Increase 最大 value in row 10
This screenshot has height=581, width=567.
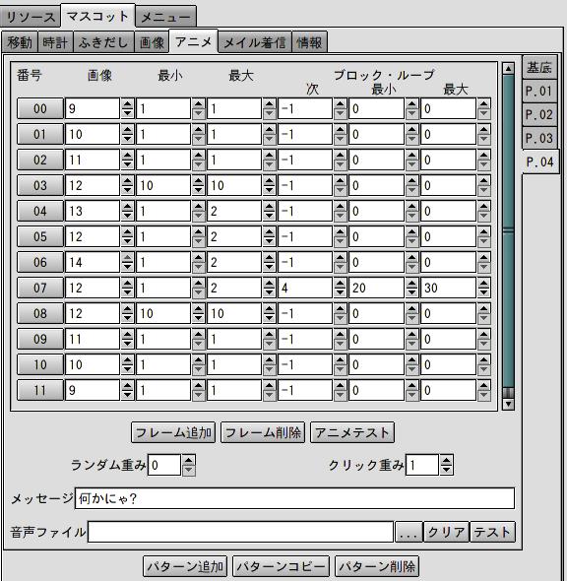point(270,359)
